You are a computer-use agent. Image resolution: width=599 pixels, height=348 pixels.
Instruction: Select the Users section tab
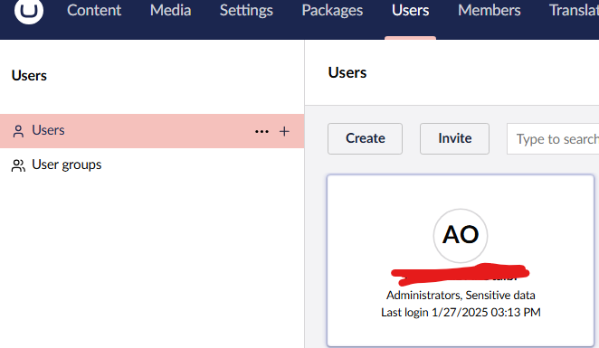pyautogui.click(x=410, y=10)
